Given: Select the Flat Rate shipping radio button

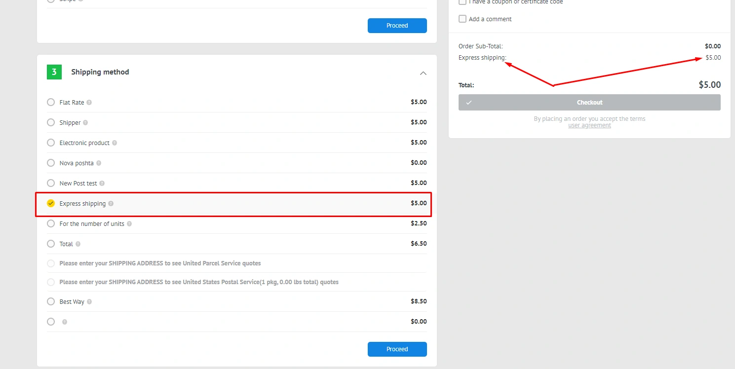Looking at the screenshot, I should coord(51,102).
